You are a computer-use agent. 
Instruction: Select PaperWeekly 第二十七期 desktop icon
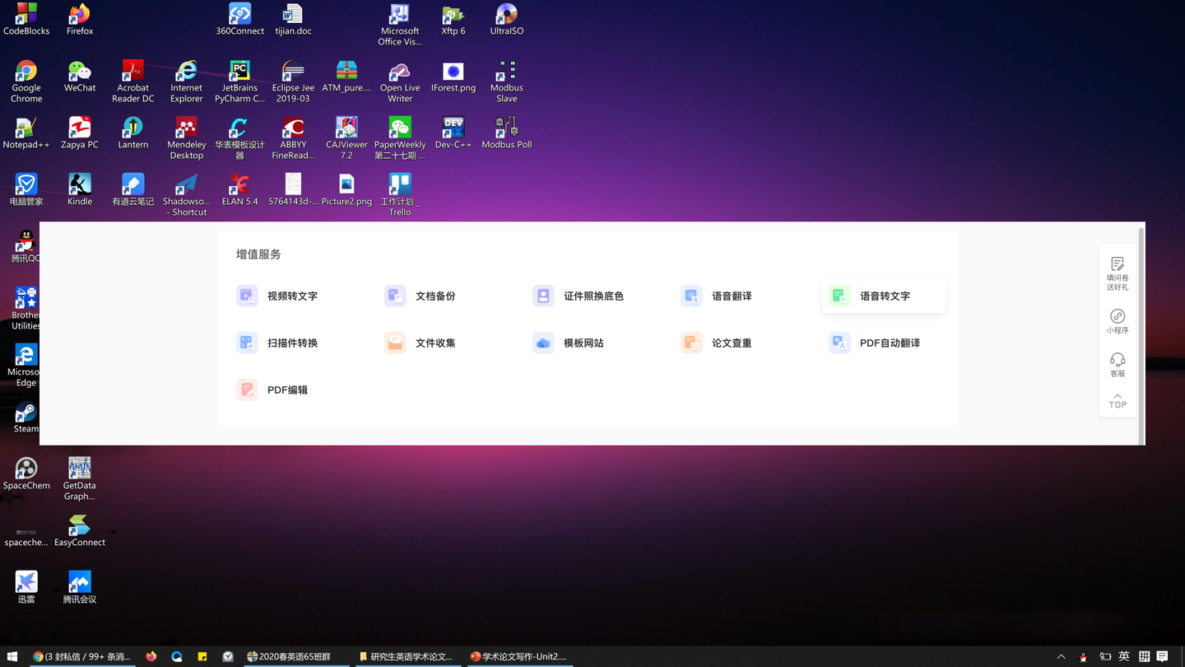(400, 138)
